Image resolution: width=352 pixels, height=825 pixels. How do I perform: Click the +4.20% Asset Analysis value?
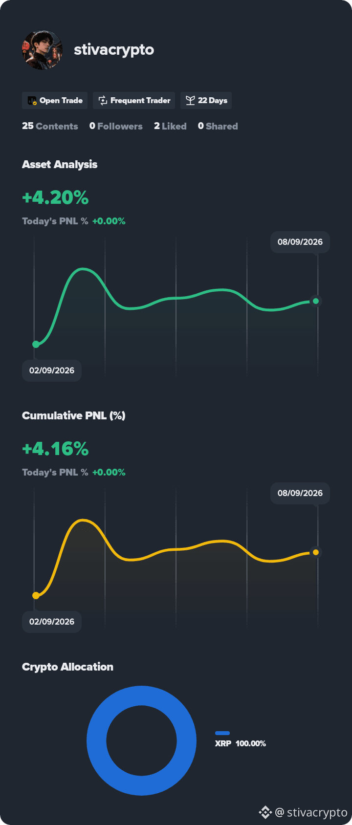[x=55, y=197]
